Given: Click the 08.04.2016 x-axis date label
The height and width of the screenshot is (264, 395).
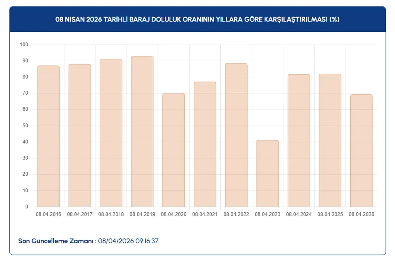Looking at the screenshot, I should click(x=48, y=214).
